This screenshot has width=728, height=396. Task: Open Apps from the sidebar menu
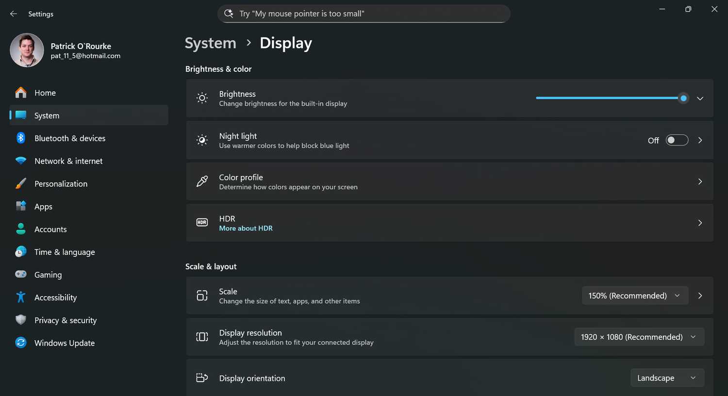tap(43, 206)
